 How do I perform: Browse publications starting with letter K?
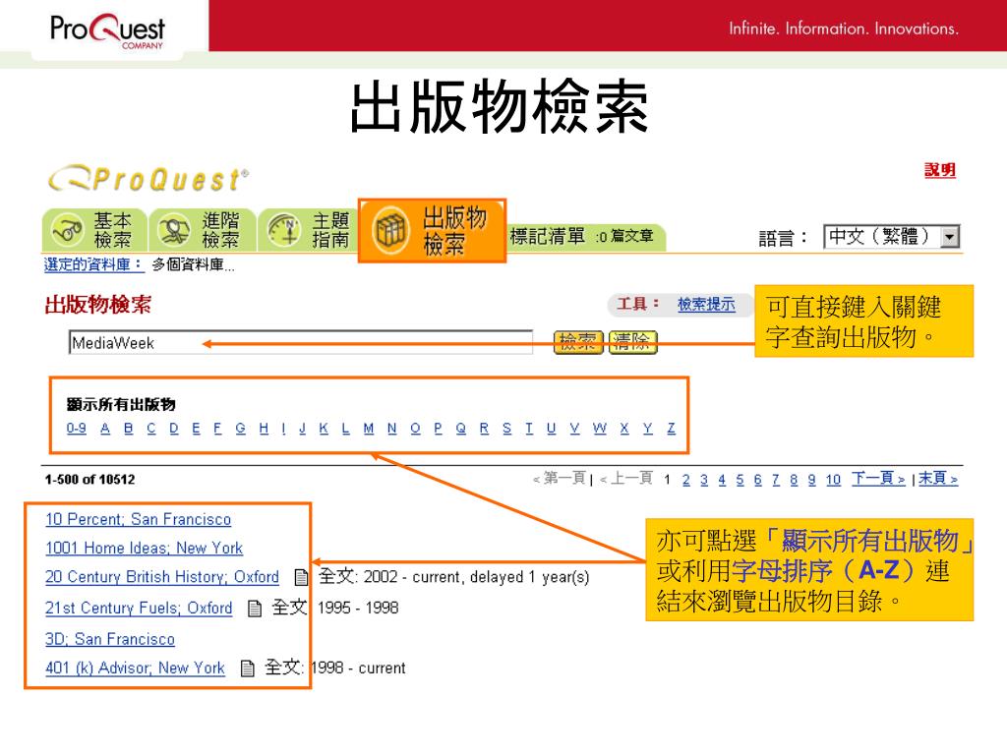324,429
